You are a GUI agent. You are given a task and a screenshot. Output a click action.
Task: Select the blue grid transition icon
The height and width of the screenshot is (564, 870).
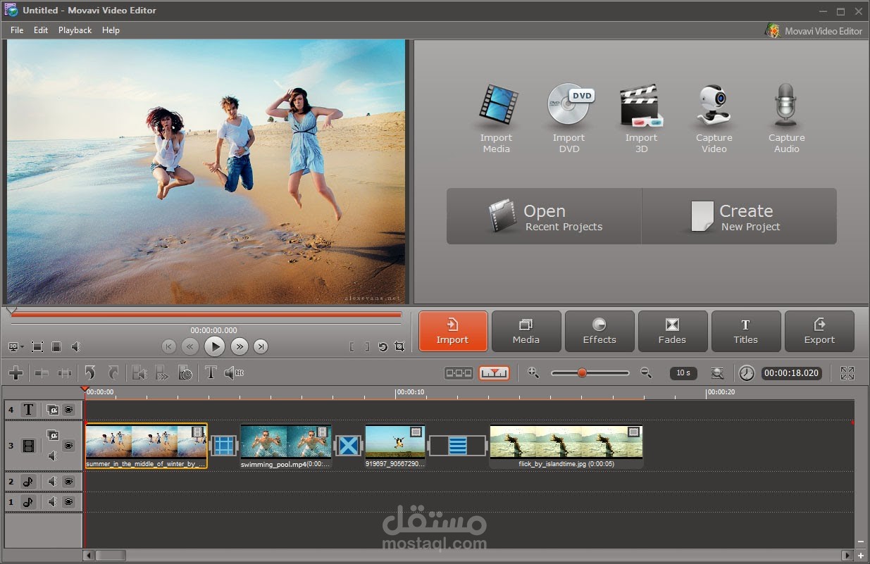(x=223, y=446)
